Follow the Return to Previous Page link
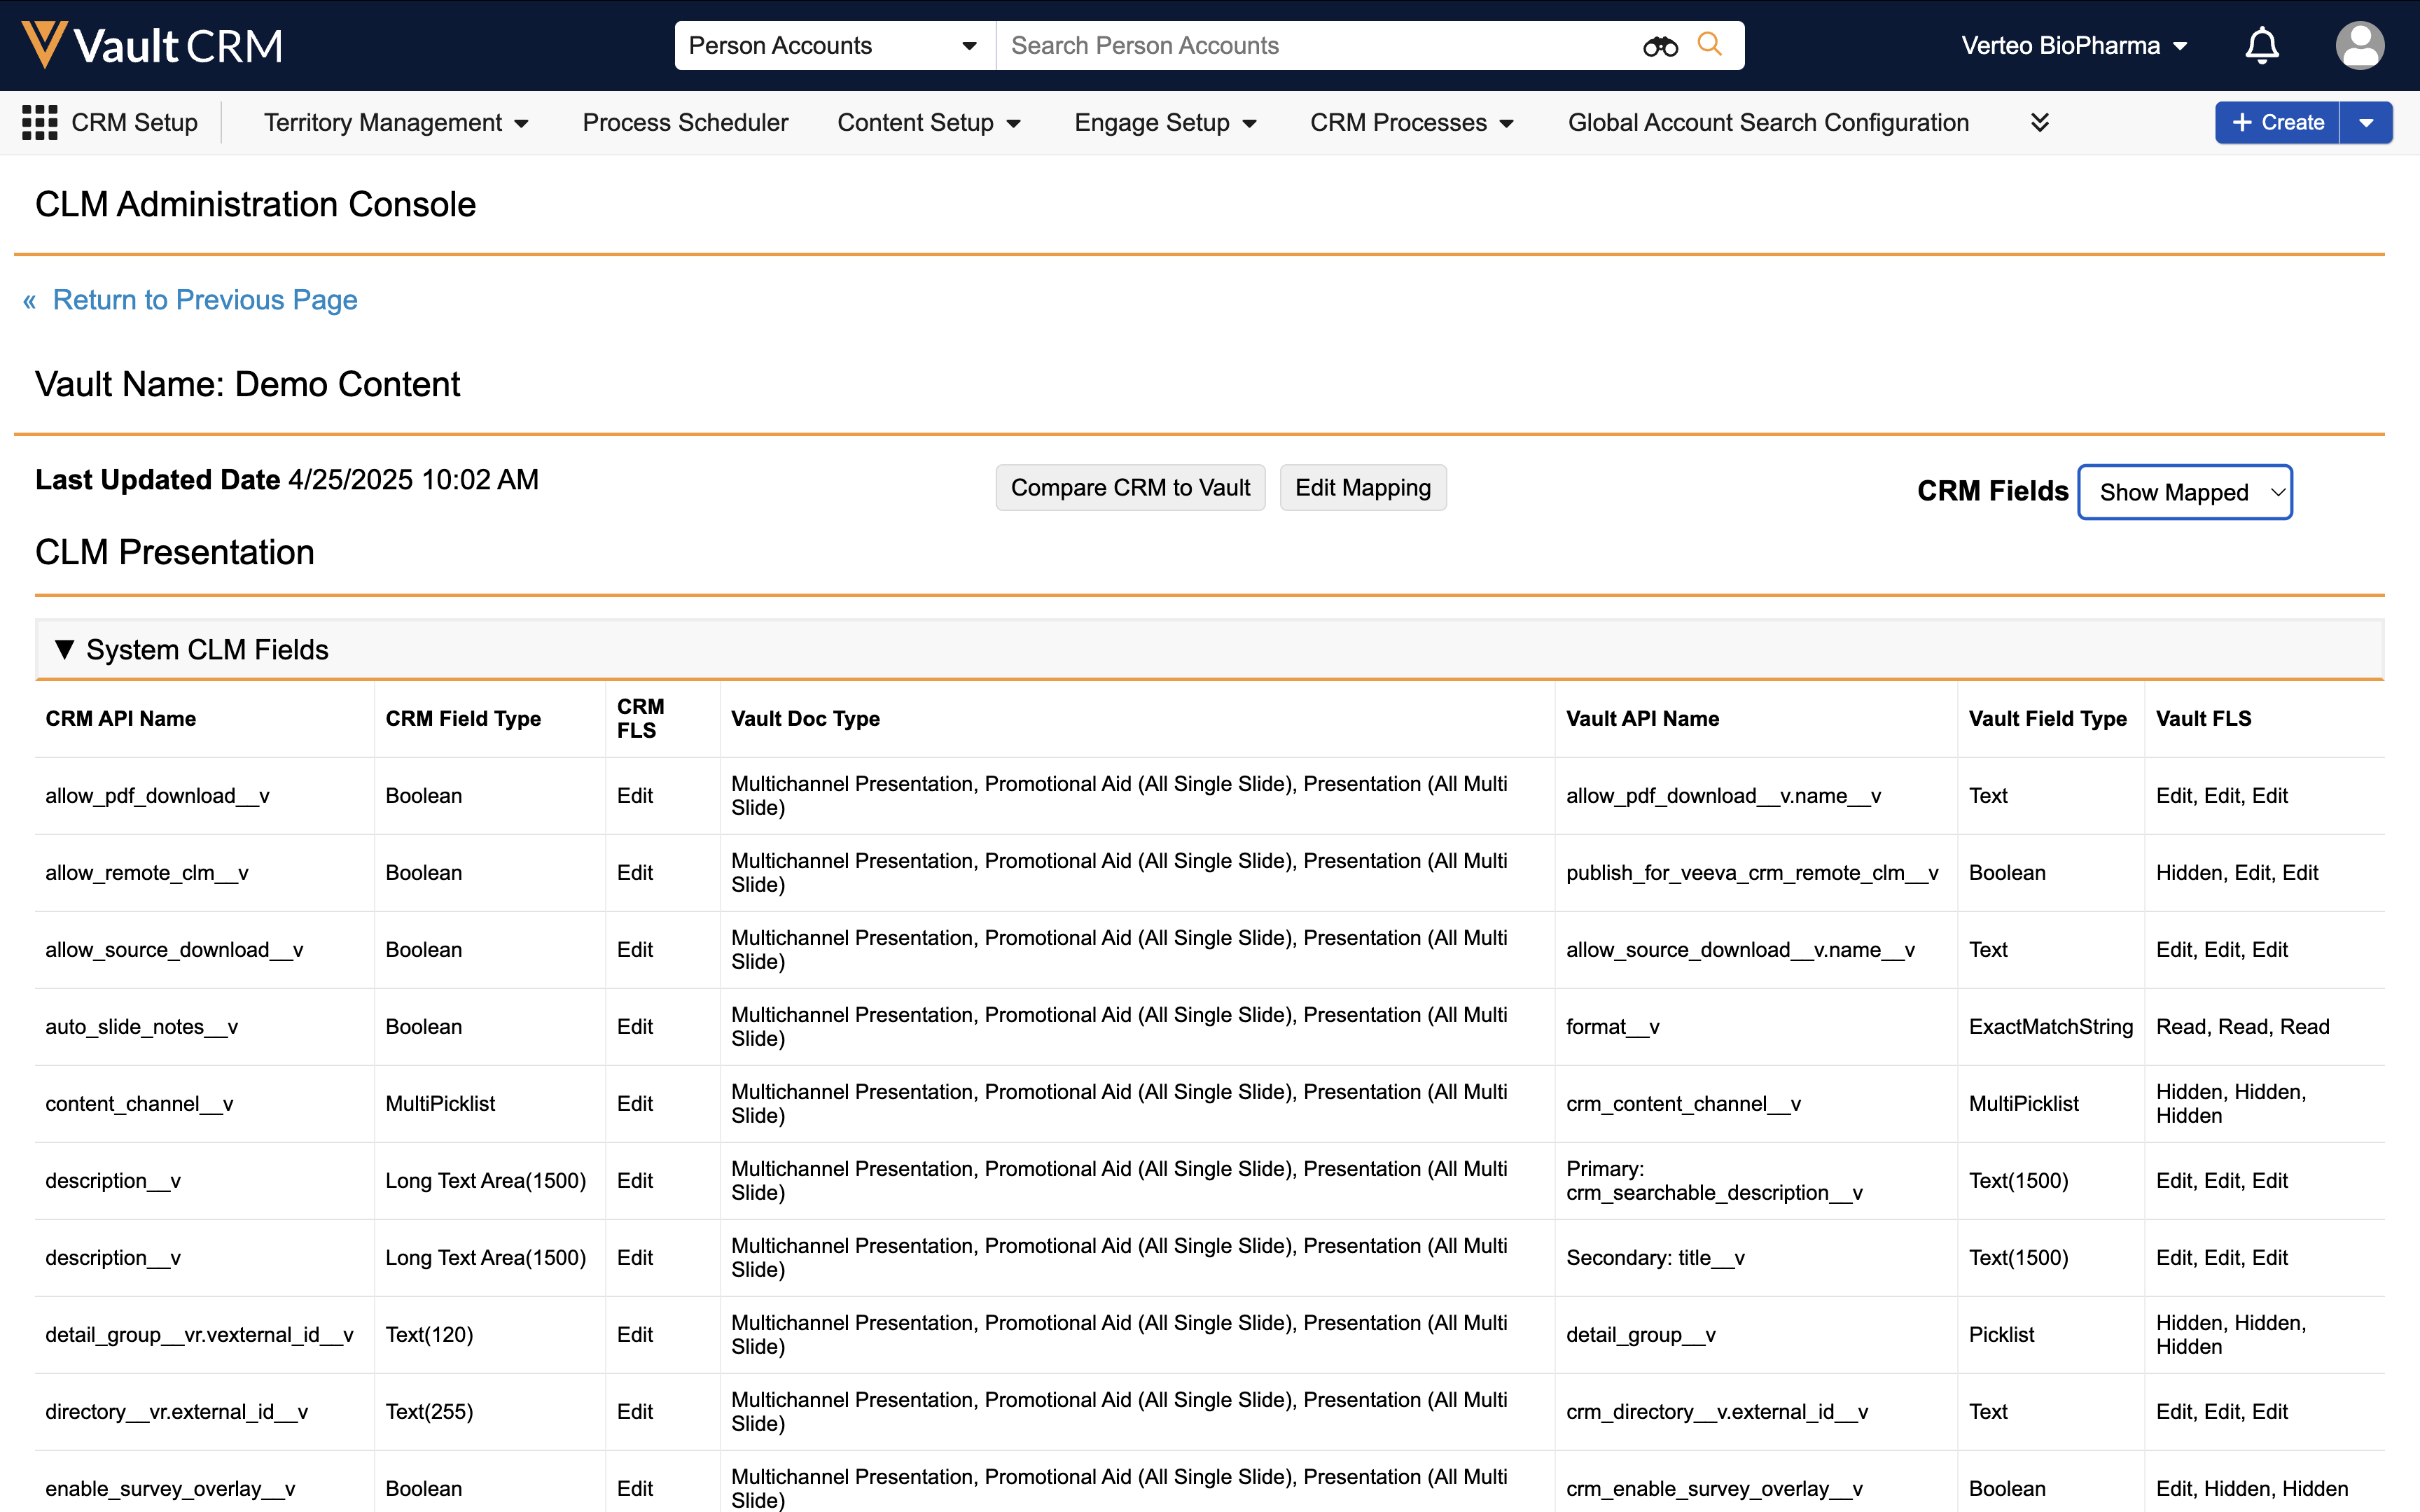The width and height of the screenshot is (2420, 1512). tap(205, 300)
